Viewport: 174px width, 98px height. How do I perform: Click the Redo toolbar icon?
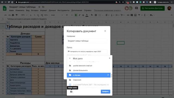9,15
